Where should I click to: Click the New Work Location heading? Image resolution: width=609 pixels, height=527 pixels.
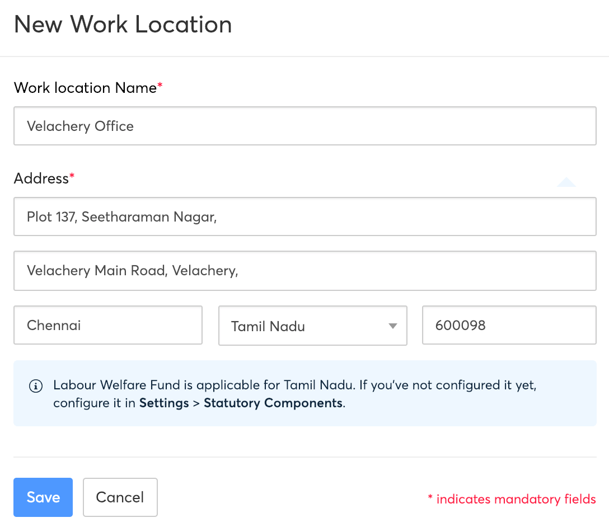click(123, 25)
